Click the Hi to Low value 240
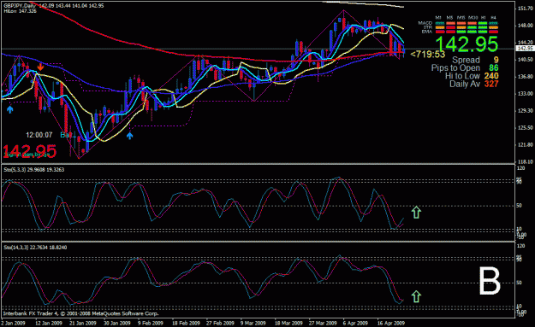This screenshot has width=535, height=327. [491, 76]
